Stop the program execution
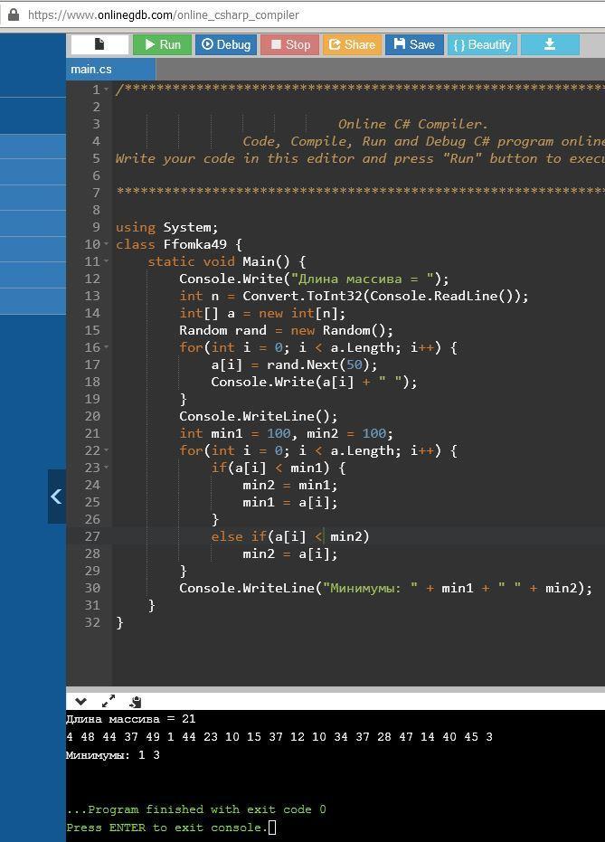The image size is (605, 842). pyautogui.click(x=290, y=44)
